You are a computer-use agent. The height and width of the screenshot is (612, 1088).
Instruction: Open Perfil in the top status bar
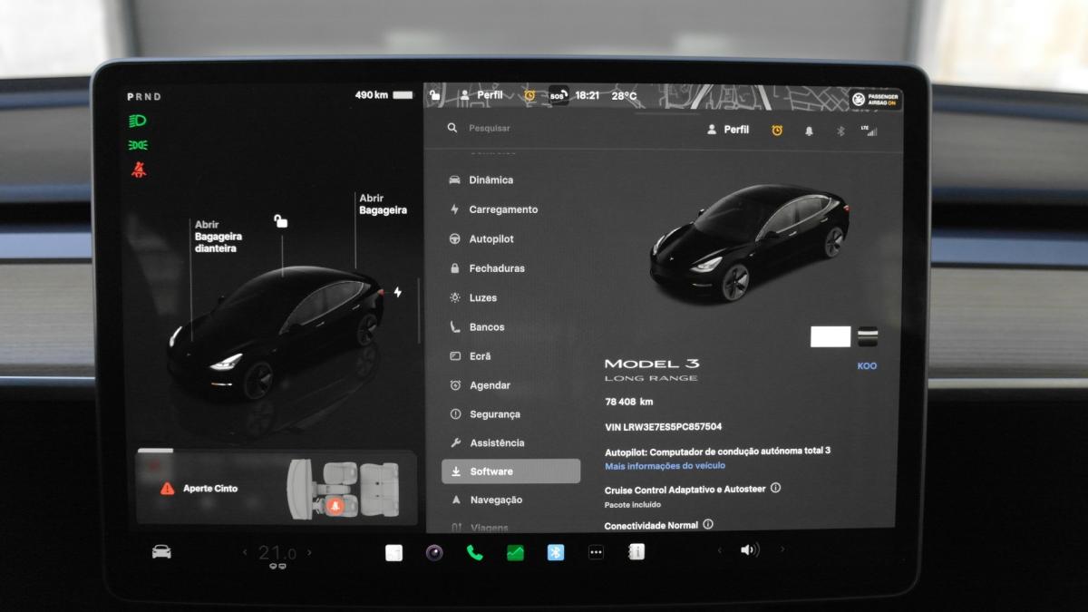pos(481,95)
